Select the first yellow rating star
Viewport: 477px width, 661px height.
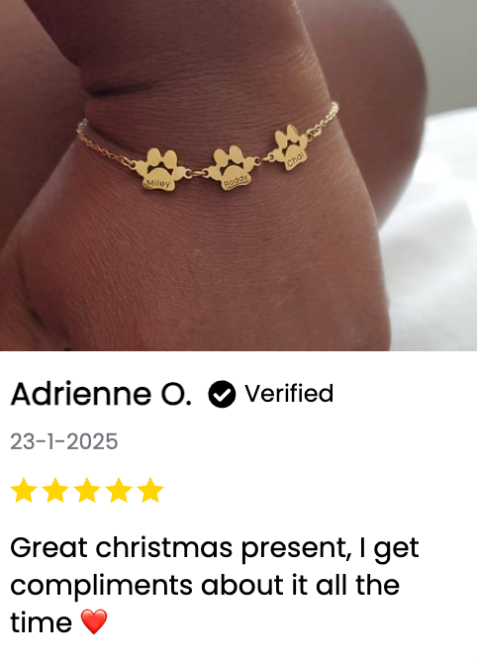pyautogui.click(x=24, y=490)
